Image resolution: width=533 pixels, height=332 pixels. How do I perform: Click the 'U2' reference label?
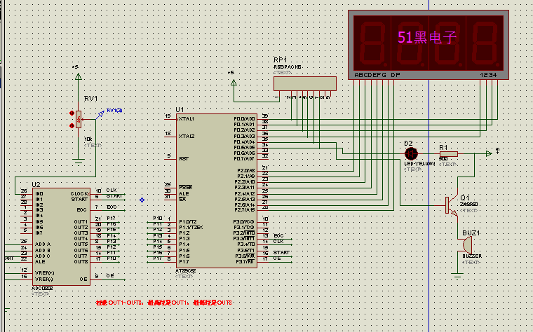coord(36,184)
